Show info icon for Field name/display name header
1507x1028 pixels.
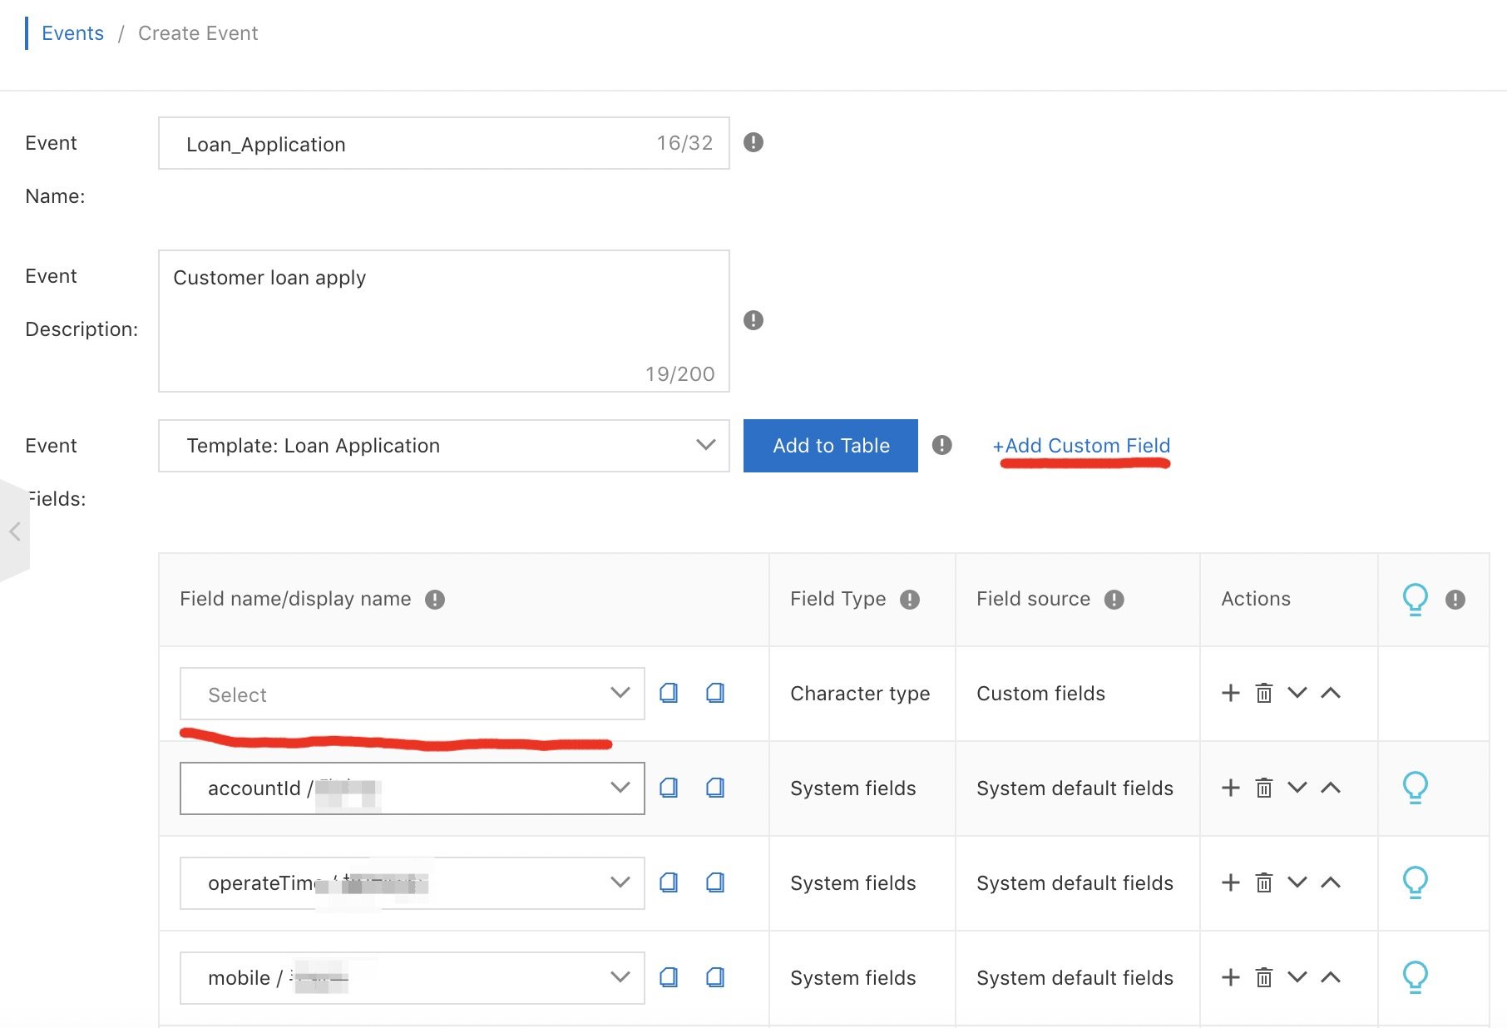435,600
